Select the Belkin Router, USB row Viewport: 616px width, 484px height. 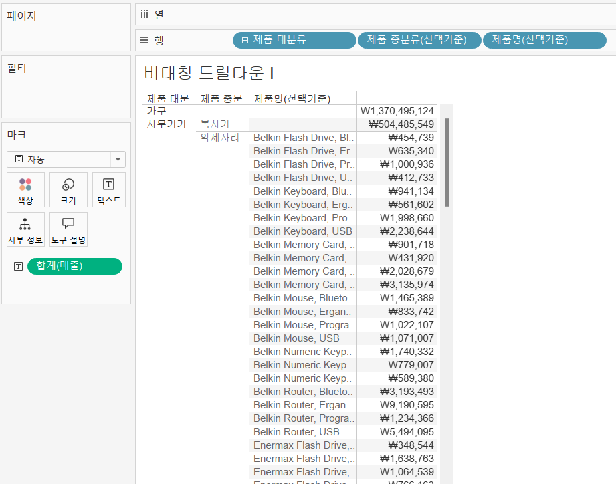tap(296, 431)
